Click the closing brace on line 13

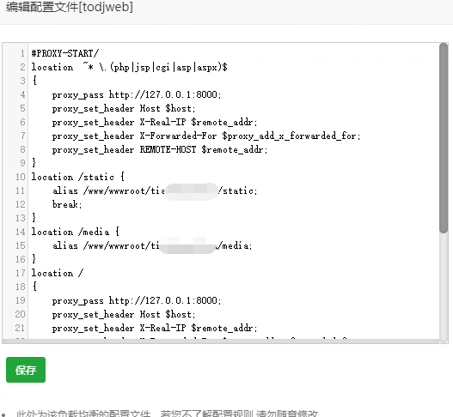pos(34,218)
